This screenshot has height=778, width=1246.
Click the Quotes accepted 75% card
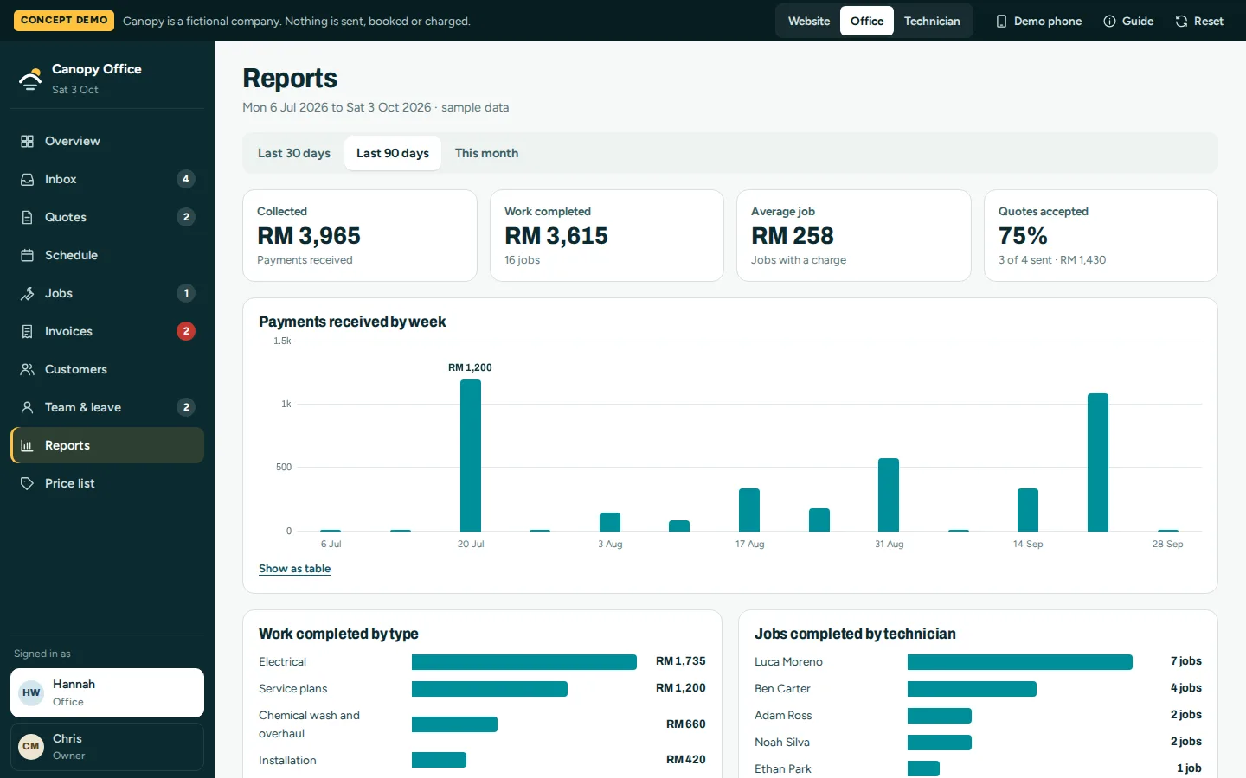click(1101, 235)
